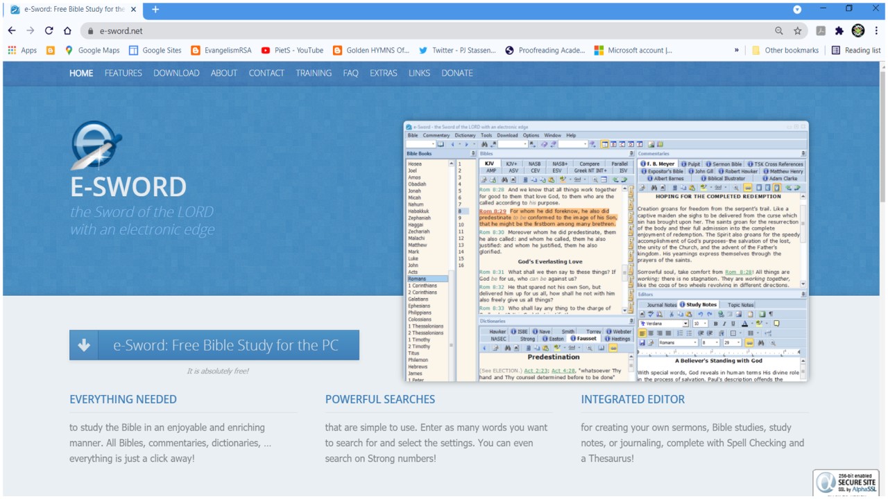Open the Apps bookmark shortcut

tap(22, 50)
